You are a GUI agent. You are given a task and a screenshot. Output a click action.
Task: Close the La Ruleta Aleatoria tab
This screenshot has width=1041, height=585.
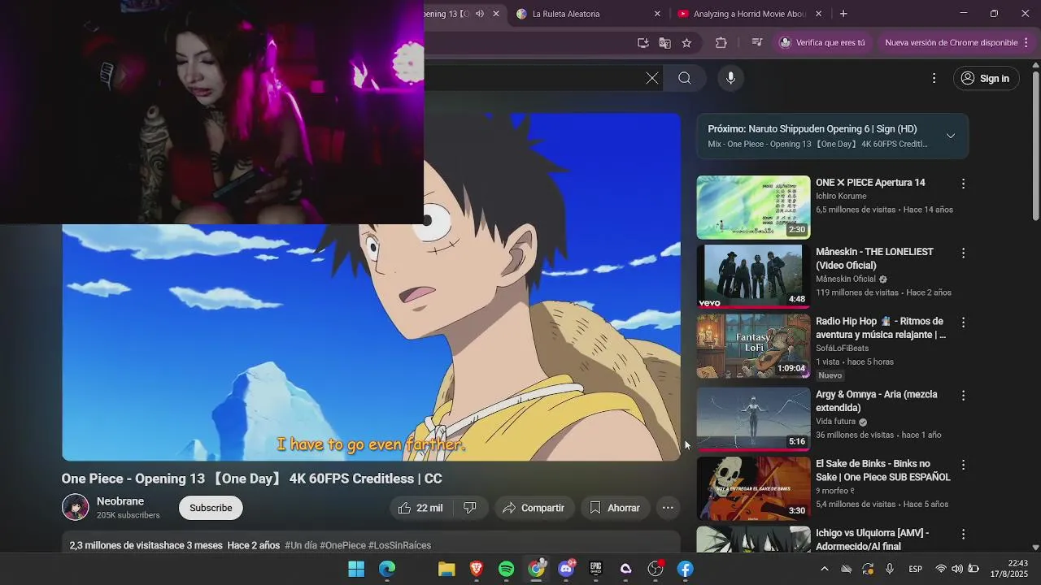click(x=657, y=14)
